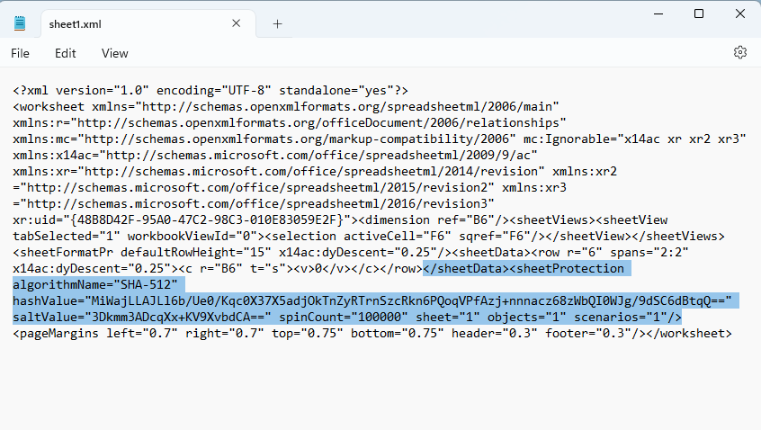Click the tabSelected="1" attribute
This screenshot has height=430, width=761.
tap(66, 237)
